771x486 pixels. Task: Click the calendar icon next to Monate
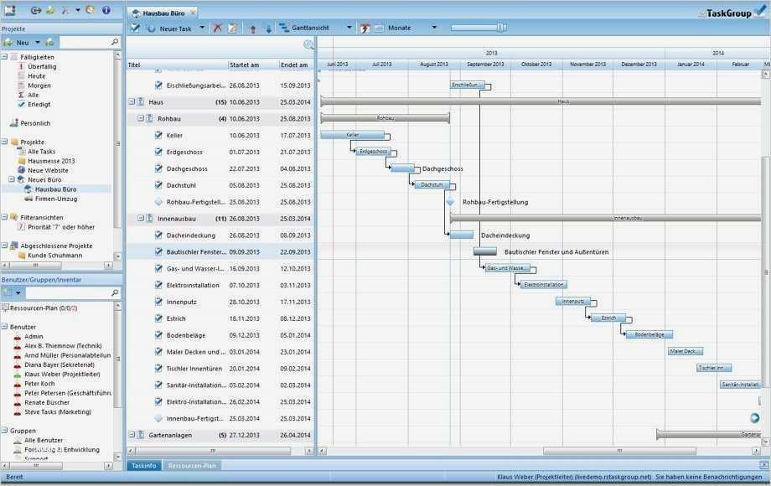coord(379,28)
